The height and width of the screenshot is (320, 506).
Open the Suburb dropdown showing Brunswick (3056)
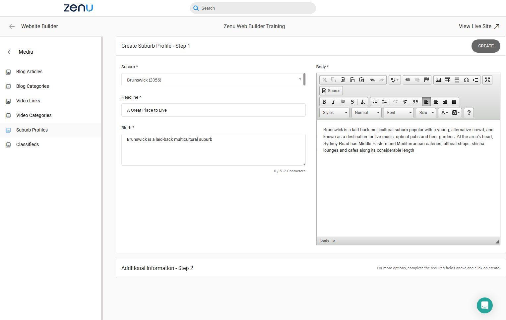[213, 80]
